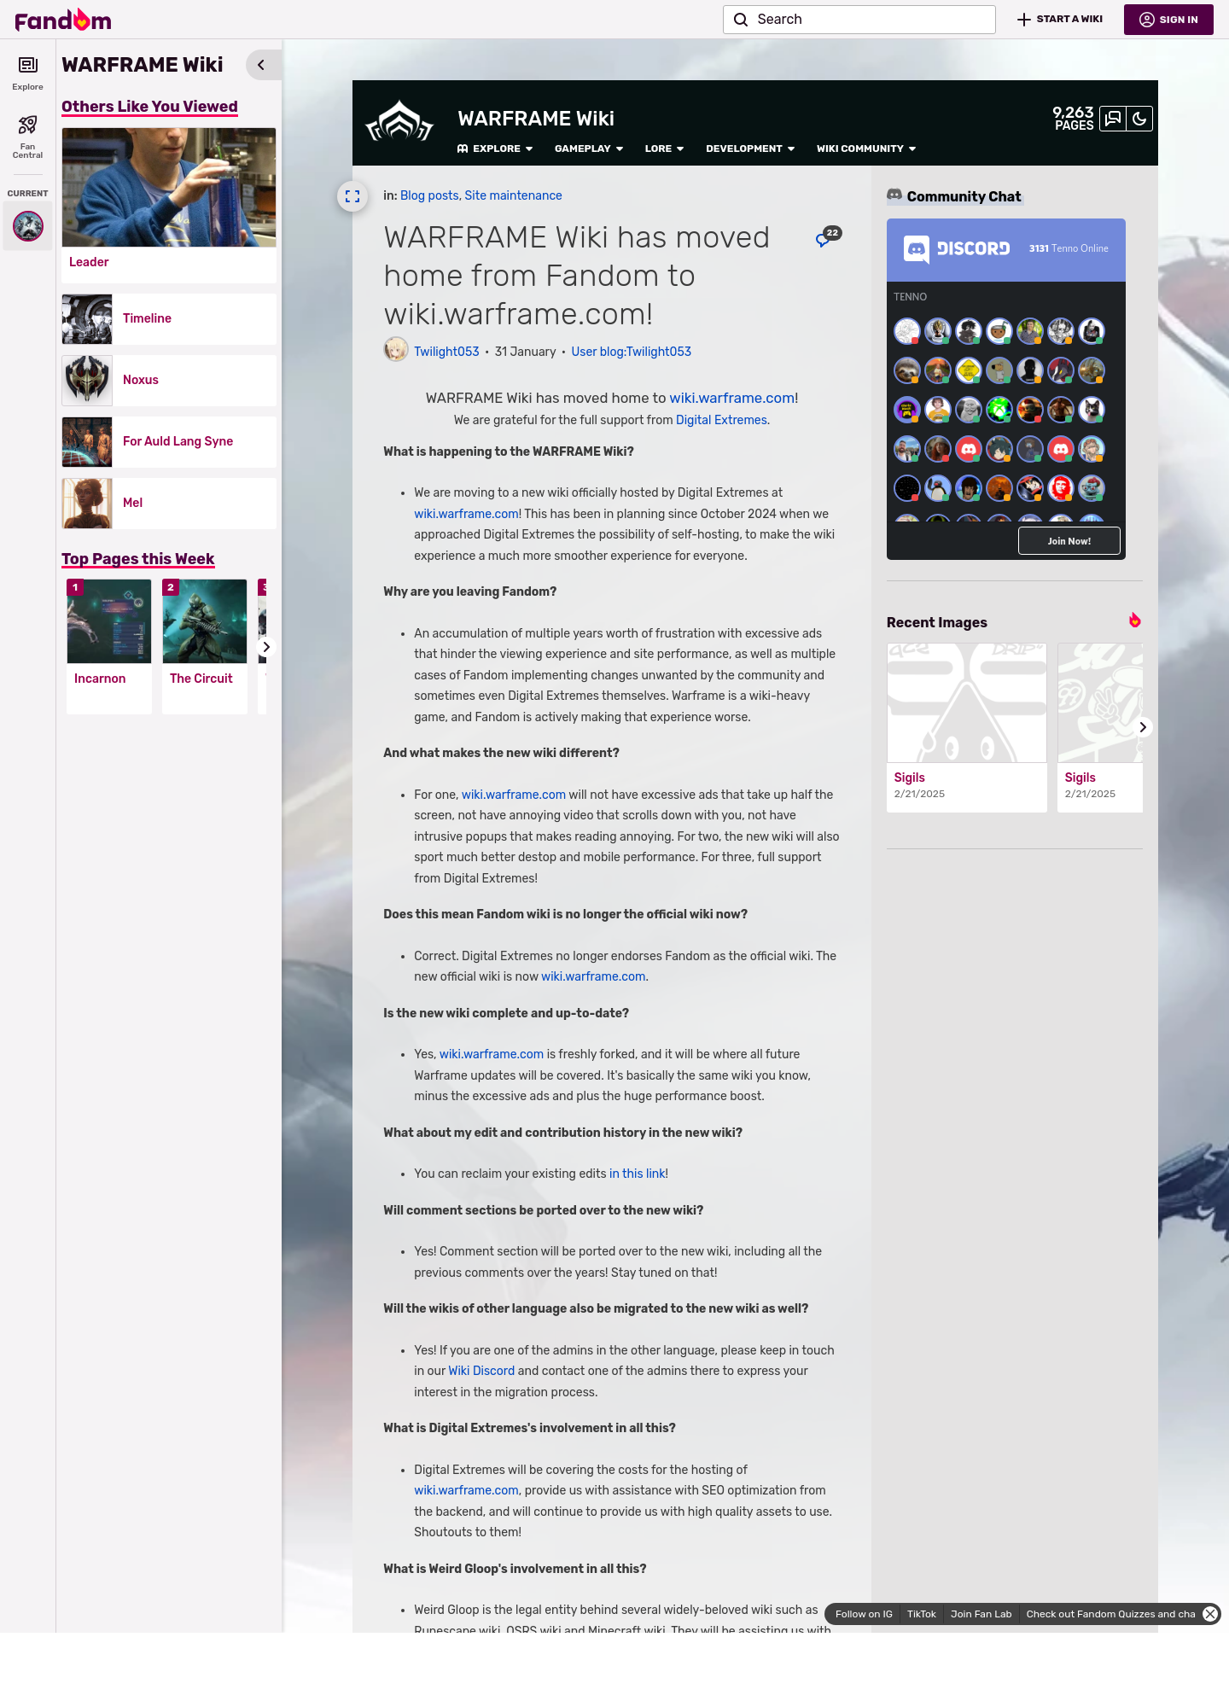Click the search magnifier icon

pos(741,20)
